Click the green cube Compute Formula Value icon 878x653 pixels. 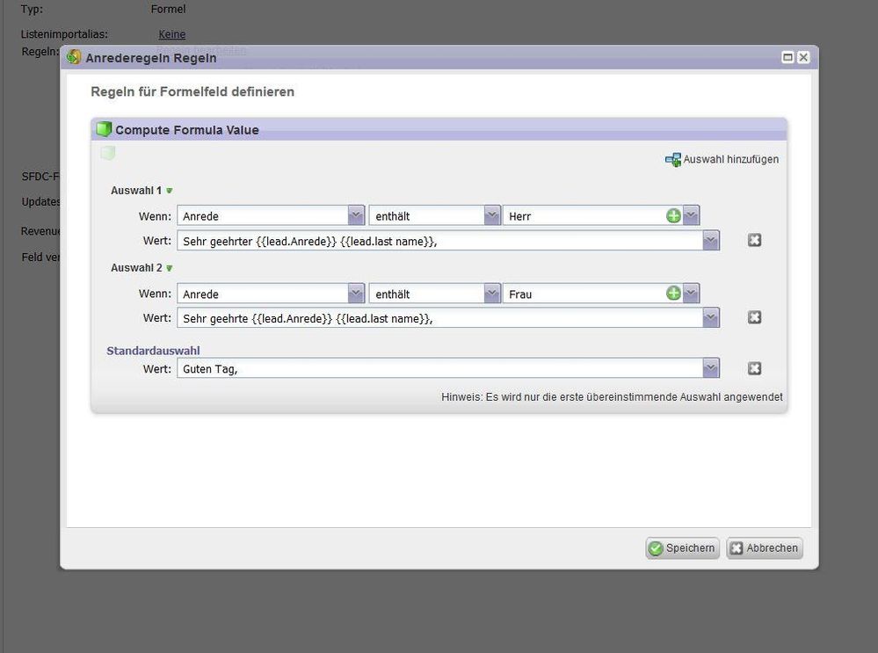tap(104, 130)
